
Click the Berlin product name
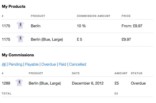point(36,26)
